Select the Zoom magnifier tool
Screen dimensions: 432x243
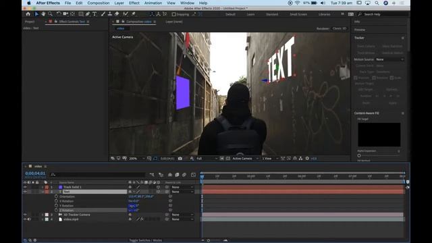50,13
